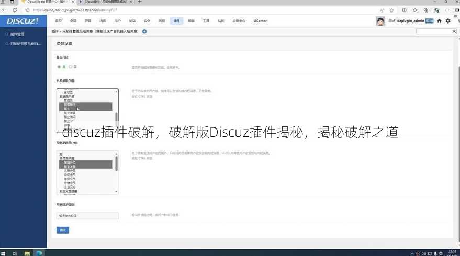Go back with the browser back arrow
The width and height of the screenshot is (460, 256).
(x=4, y=10)
